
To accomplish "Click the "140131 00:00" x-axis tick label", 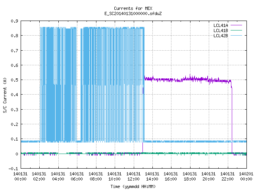I will pyautogui.click(x=20, y=177).
